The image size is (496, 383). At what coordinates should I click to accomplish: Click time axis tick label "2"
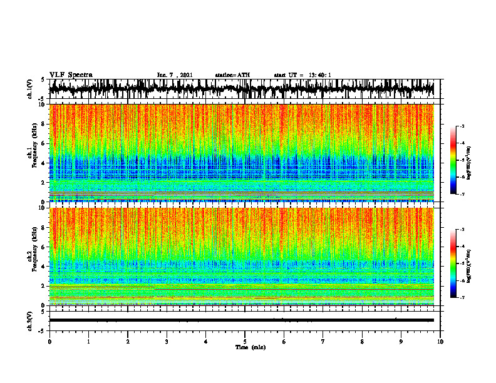click(128, 342)
